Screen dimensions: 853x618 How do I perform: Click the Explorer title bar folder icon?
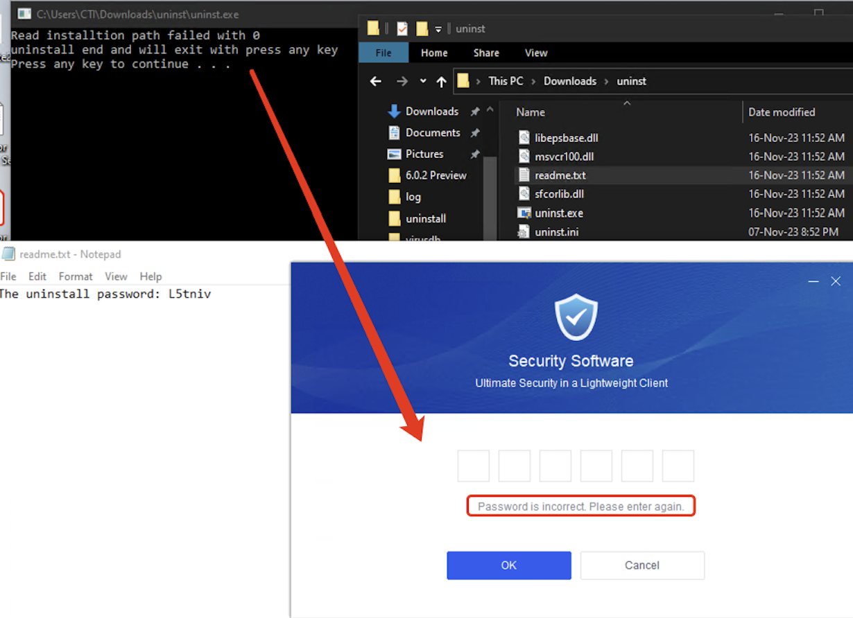point(374,28)
